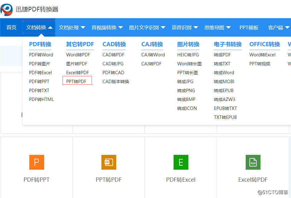
Task: Select CAD转JPG menu entry
Action: pos(113,64)
